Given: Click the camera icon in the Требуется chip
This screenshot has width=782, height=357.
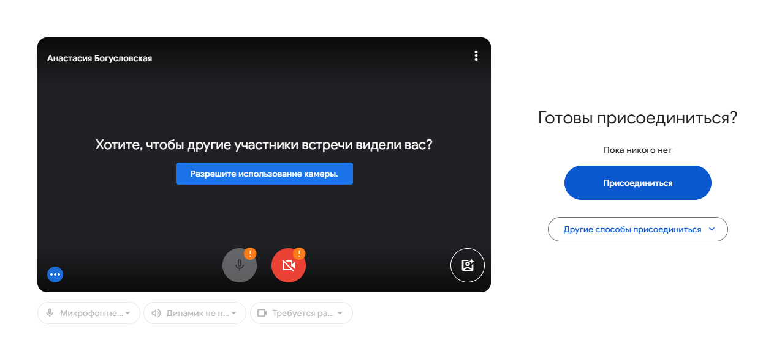Looking at the screenshot, I should [x=262, y=313].
